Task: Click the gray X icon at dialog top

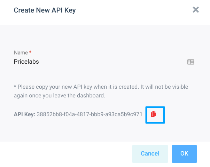Action: click(x=196, y=10)
